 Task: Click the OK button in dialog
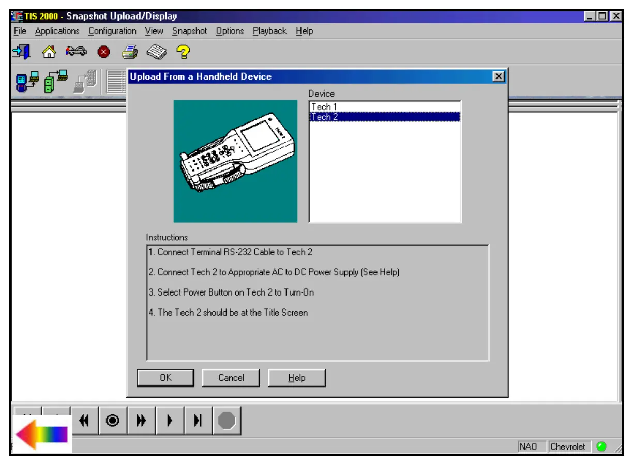(165, 378)
